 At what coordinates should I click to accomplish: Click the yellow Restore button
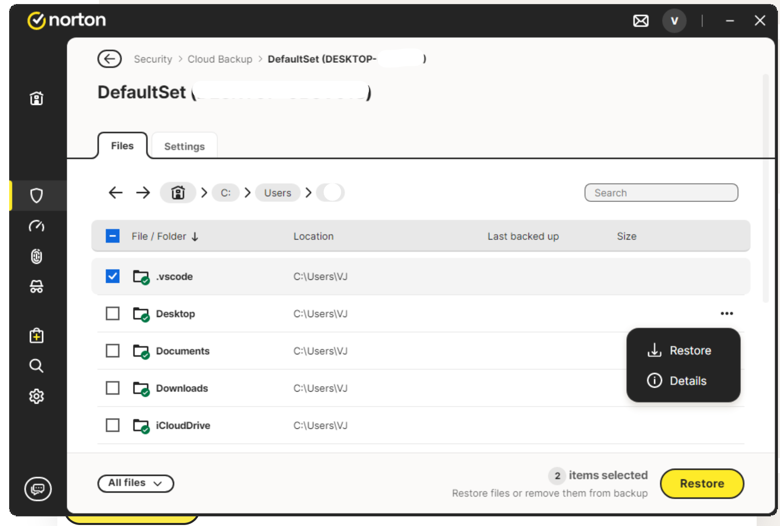[701, 483]
